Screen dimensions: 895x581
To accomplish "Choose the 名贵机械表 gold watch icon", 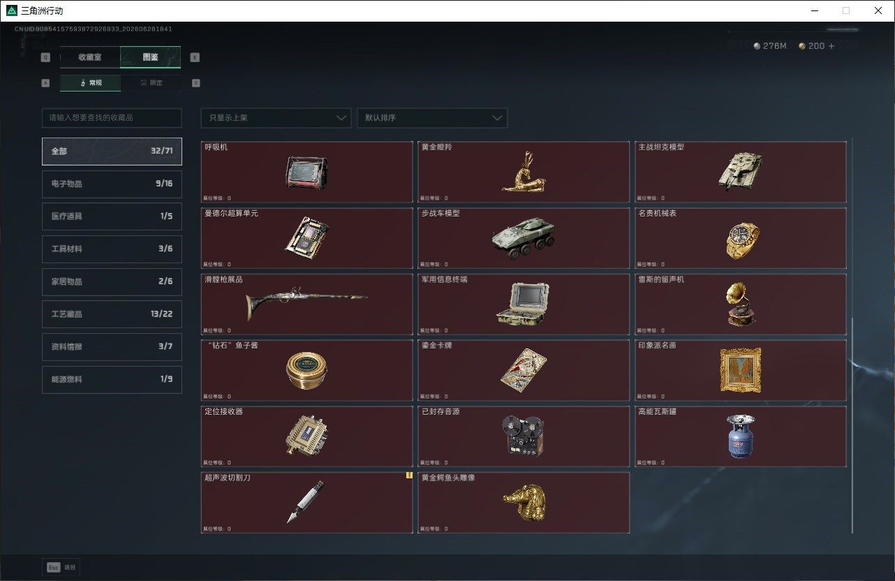I will point(742,240).
